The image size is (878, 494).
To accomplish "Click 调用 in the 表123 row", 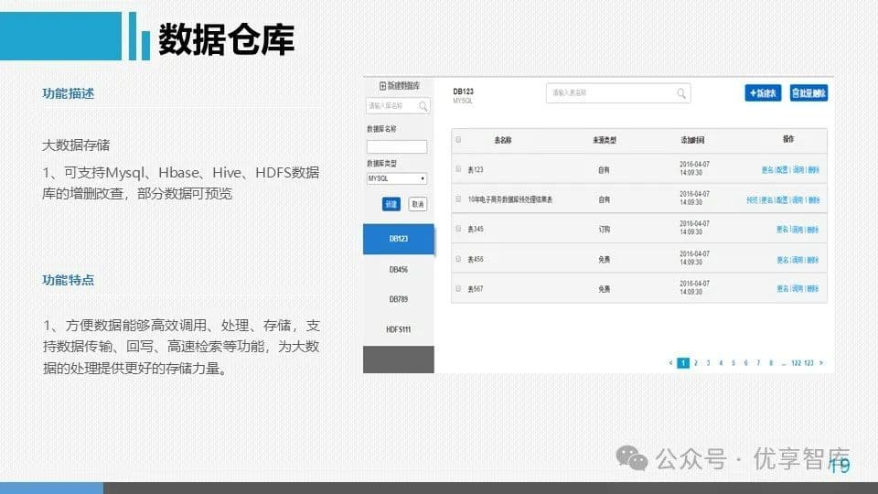I will tap(798, 170).
